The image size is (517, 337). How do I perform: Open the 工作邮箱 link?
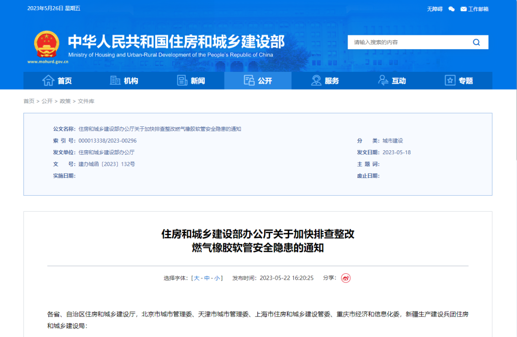(478, 9)
